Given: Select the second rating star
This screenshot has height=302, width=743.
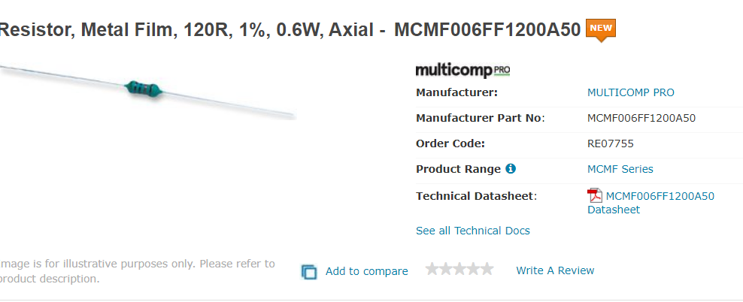Looking at the screenshot, I should (x=445, y=270).
